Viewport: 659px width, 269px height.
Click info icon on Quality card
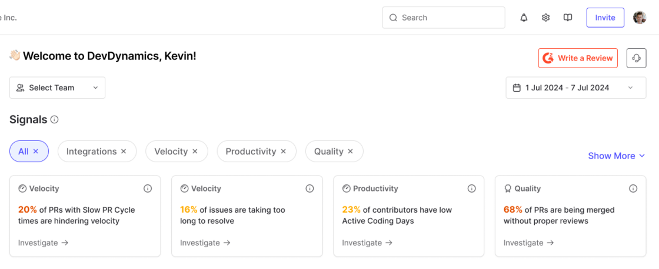[x=633, y=189]
